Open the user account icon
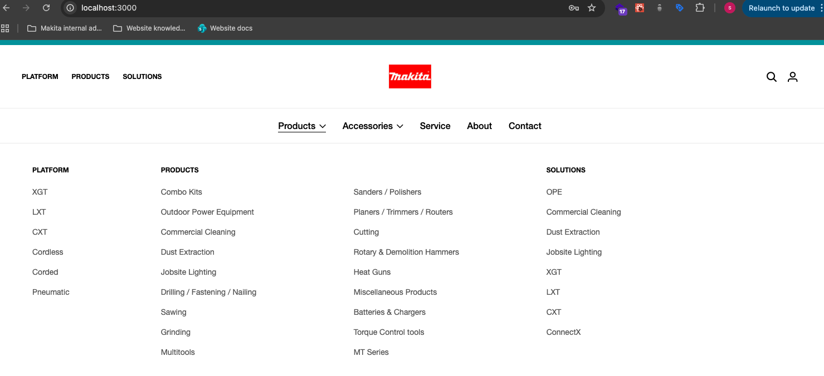Viewport: 824px width, 376px height. pos(793,77)
